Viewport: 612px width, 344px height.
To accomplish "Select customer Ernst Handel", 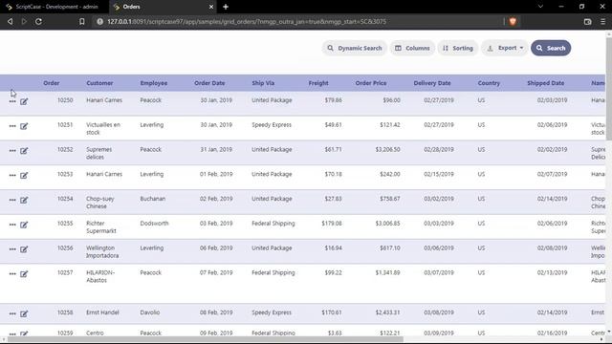I will pyautogui.click(x=102, y=312).
